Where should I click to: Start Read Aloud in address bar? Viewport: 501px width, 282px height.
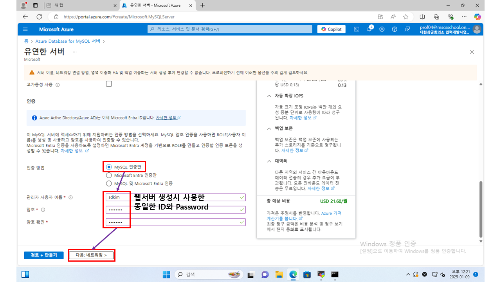click(x=393, y=17)
